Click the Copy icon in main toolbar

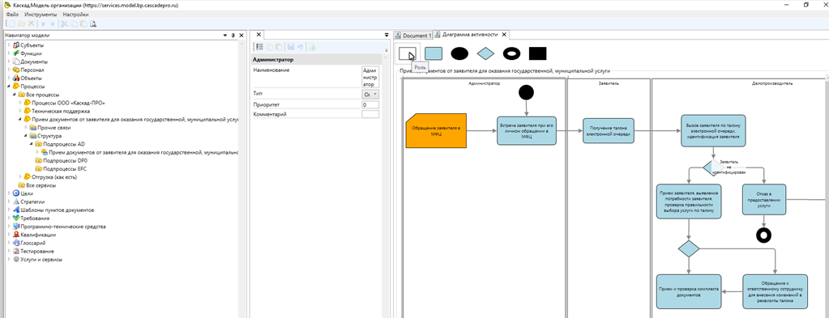tap(74, 23)
